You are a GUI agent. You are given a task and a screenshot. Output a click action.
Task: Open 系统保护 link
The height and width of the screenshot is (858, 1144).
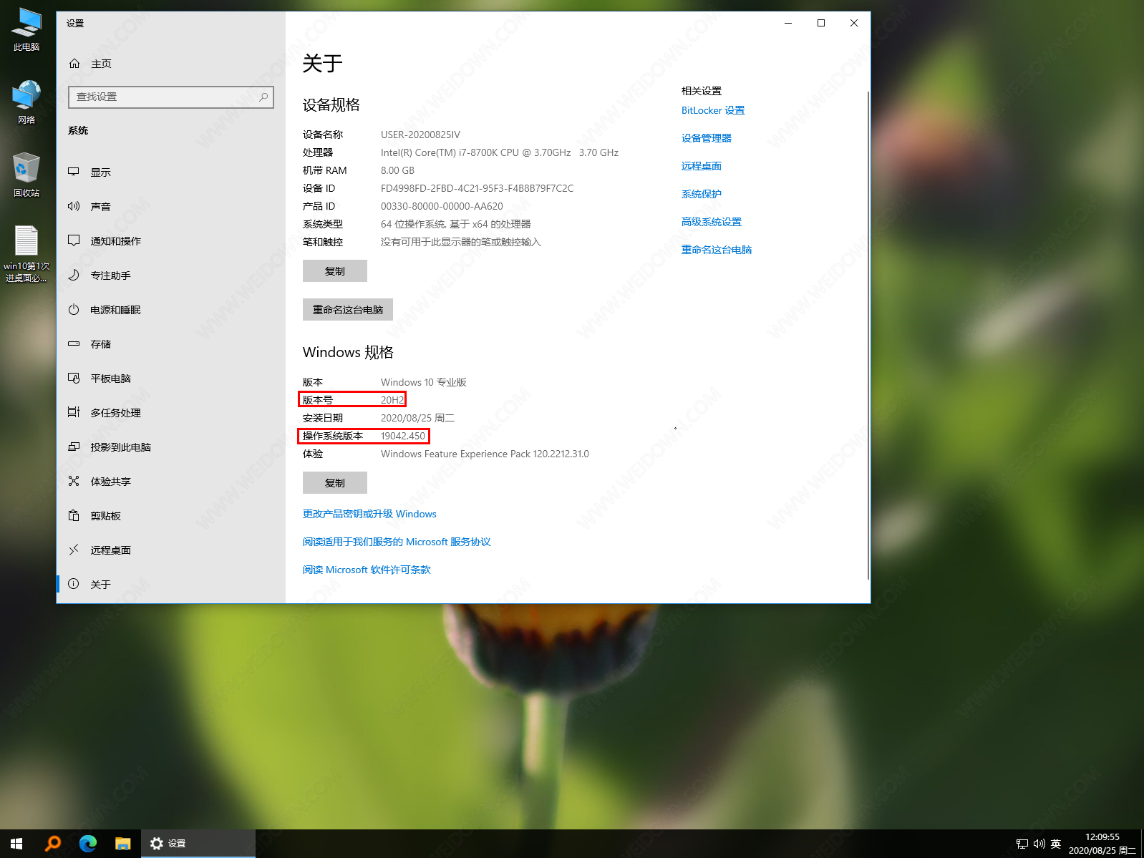(x=702, y=194)
